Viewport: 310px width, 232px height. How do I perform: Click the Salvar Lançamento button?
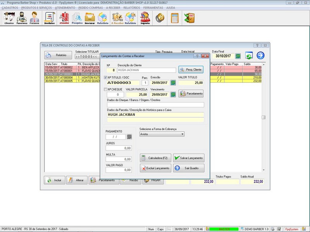coord(189,158)
